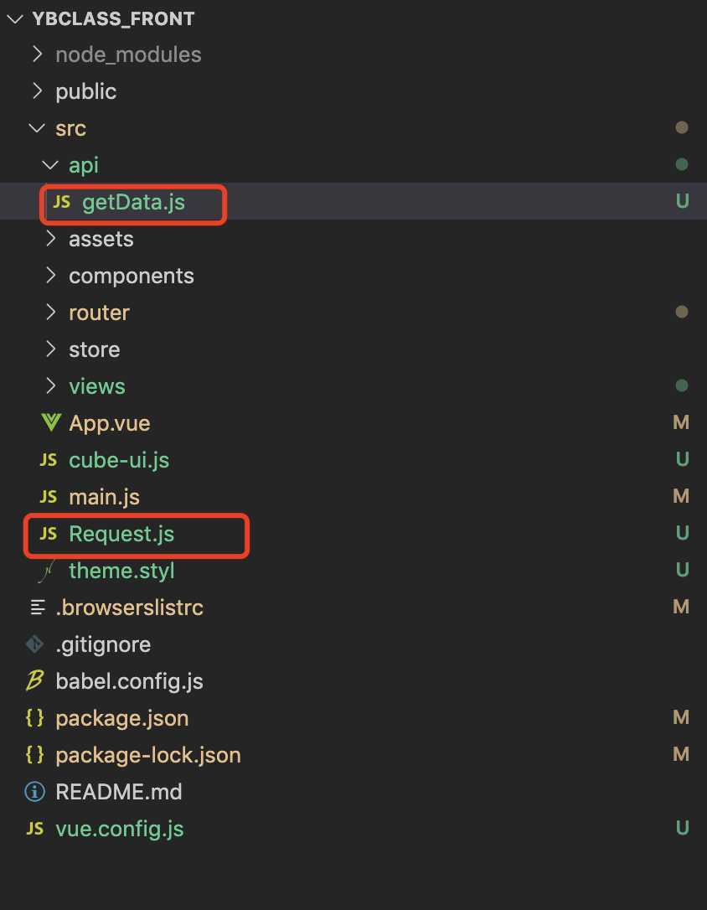Click the Vue logo icon next to App.vue
Screen dimensions: 707x910
(x=51, y=422)
